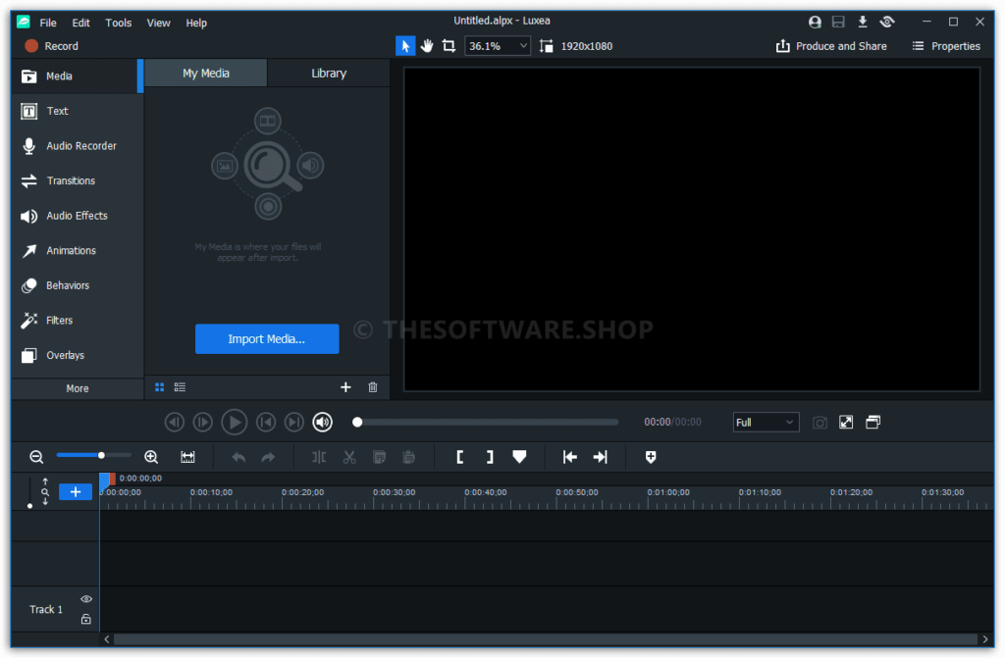The width and height of the screenshot is (1005, 658).
Task: Expand More sidebar items
Action: tap(77, 388)
